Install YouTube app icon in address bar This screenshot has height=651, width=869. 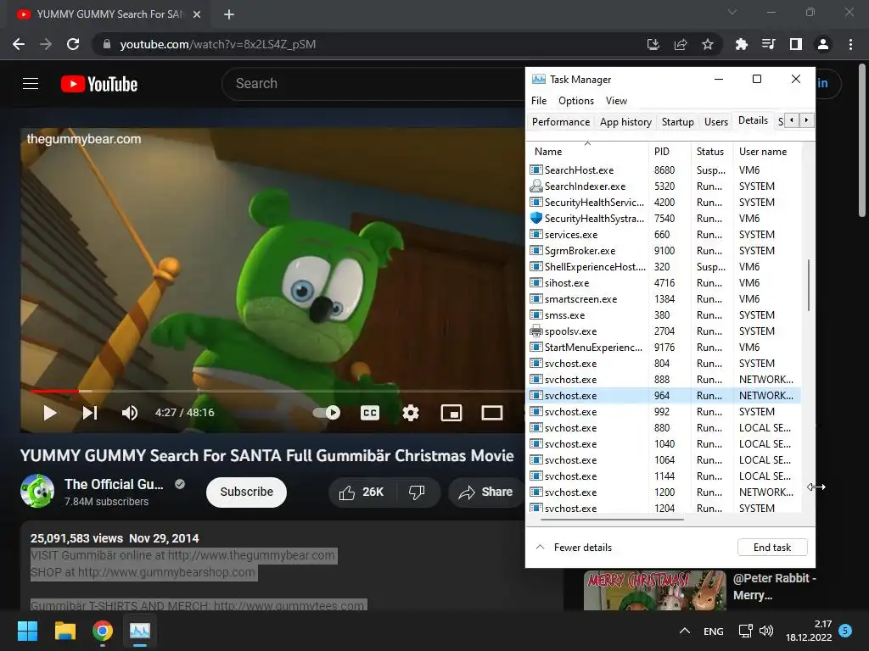click(653, 44)
